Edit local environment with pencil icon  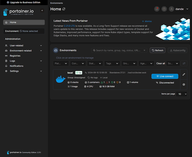(184, 74)
